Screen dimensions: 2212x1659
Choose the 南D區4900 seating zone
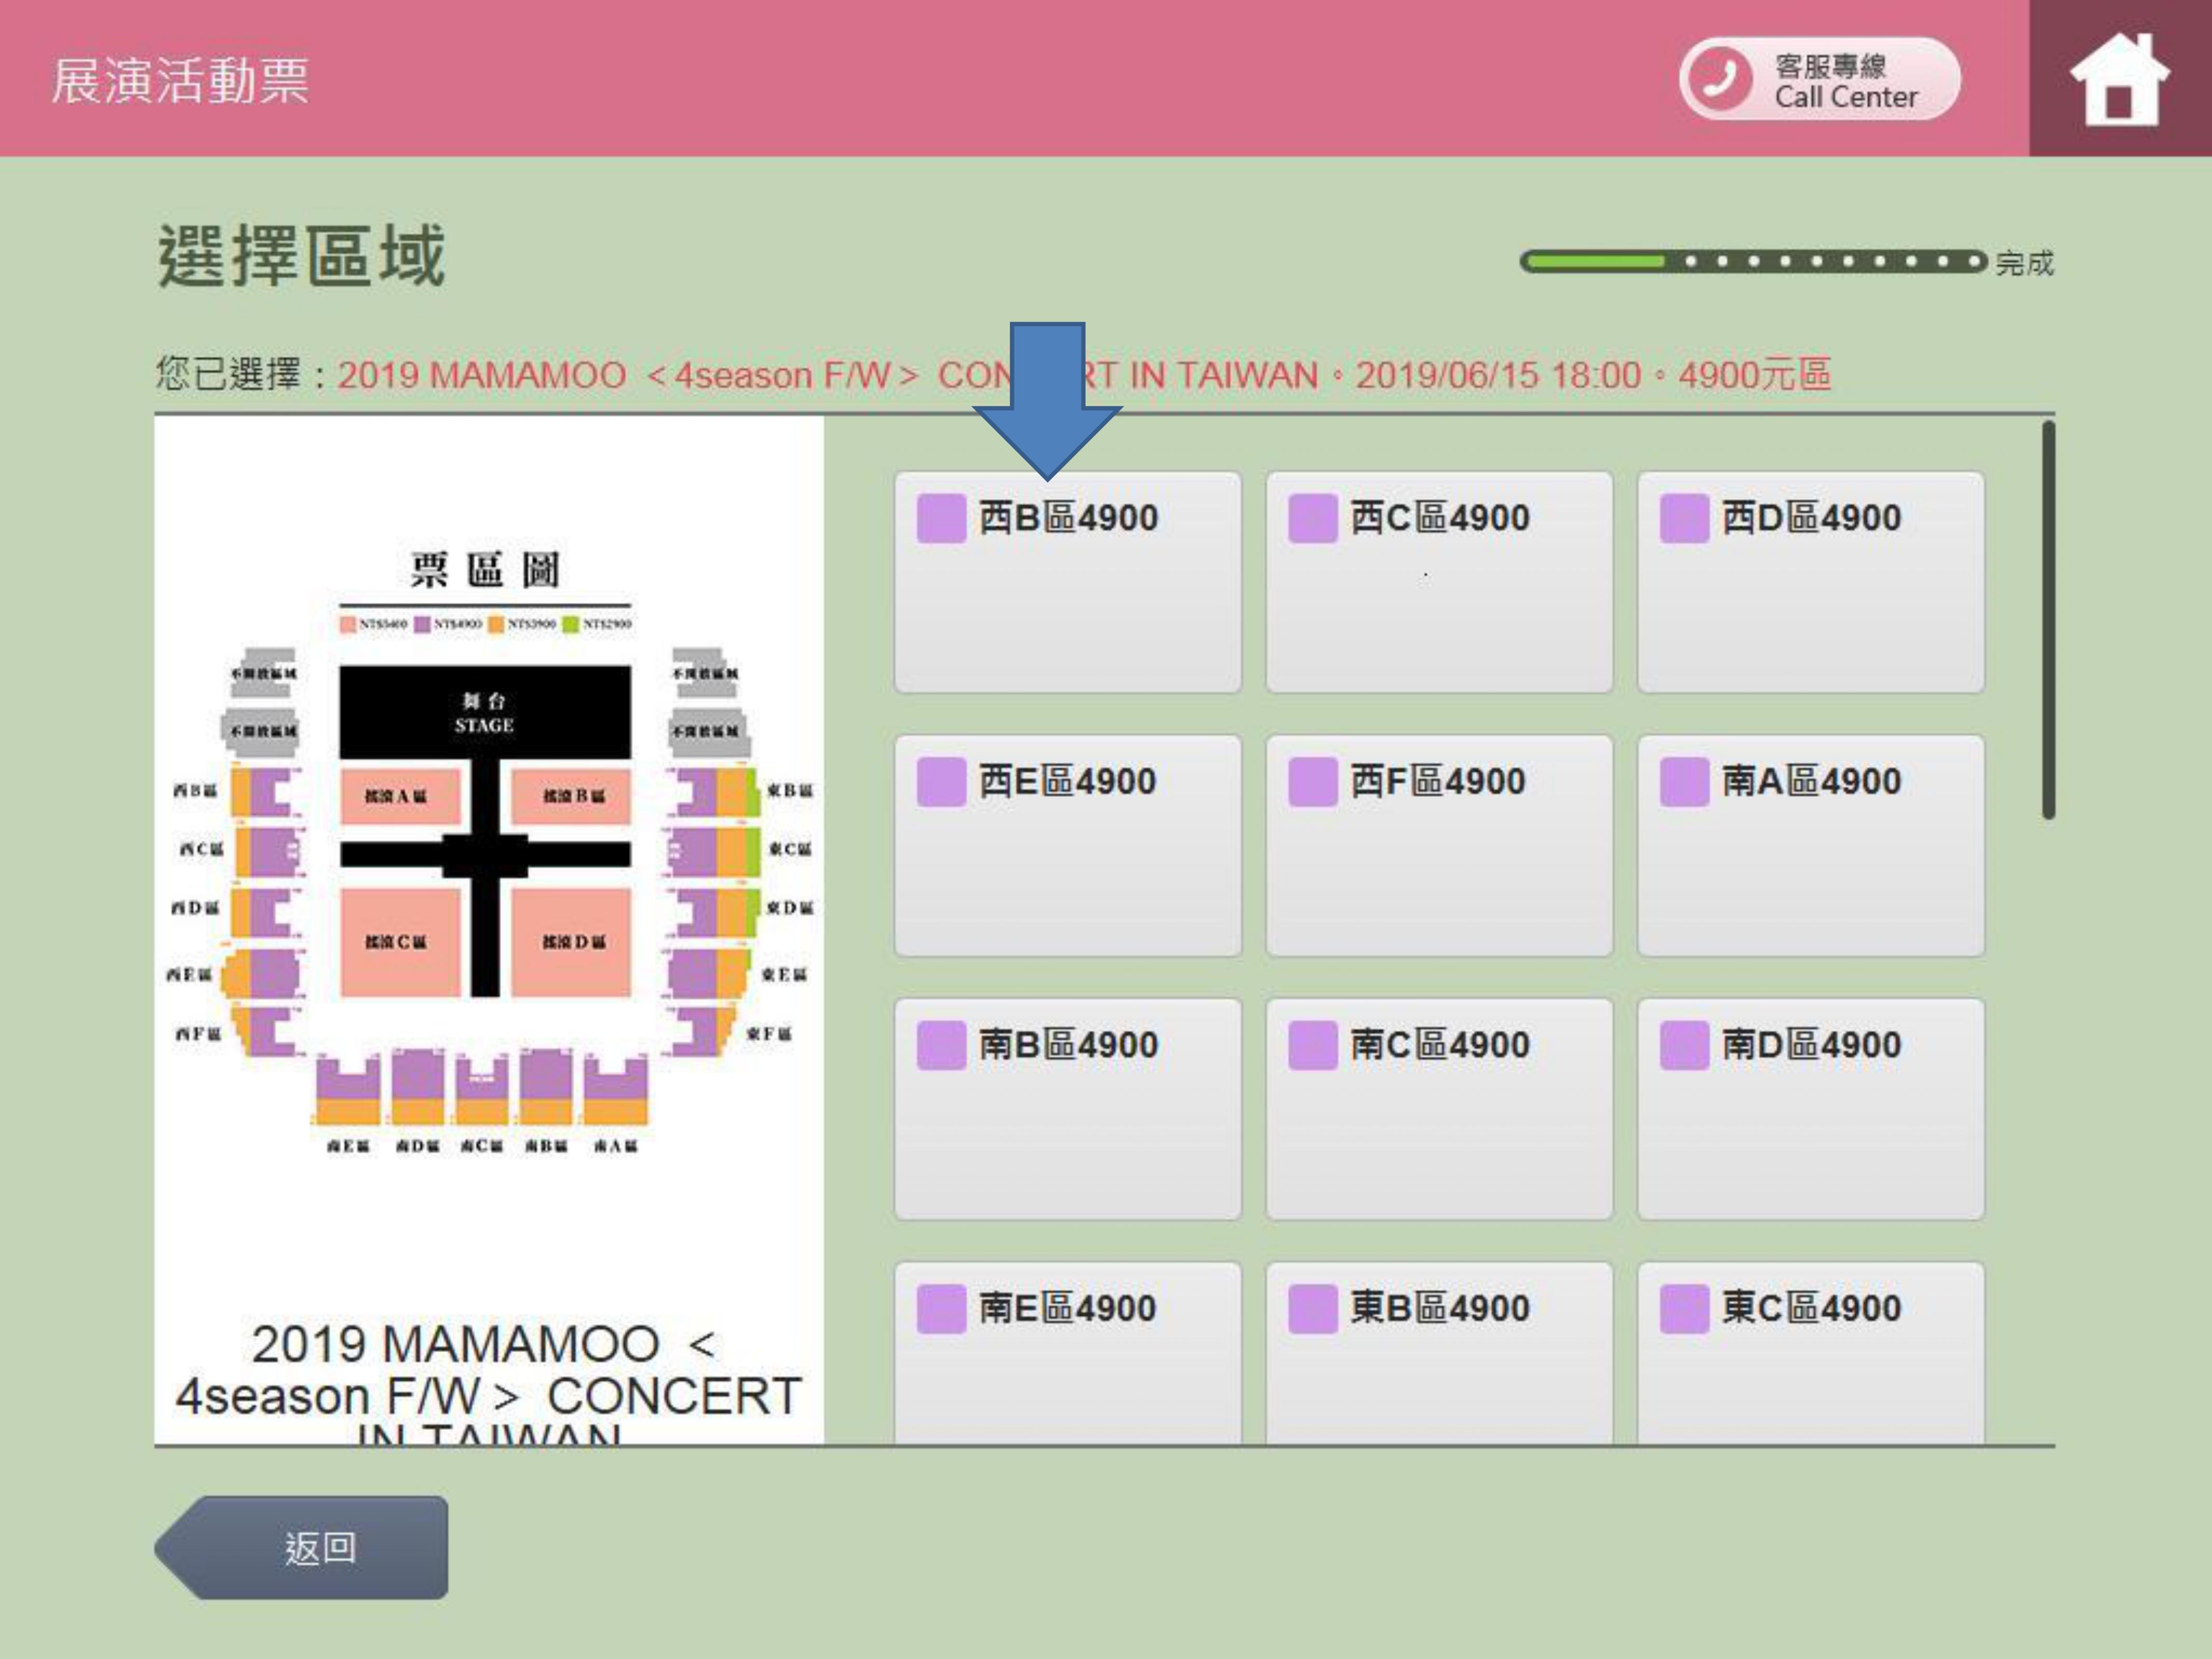coord(1811,1108)
